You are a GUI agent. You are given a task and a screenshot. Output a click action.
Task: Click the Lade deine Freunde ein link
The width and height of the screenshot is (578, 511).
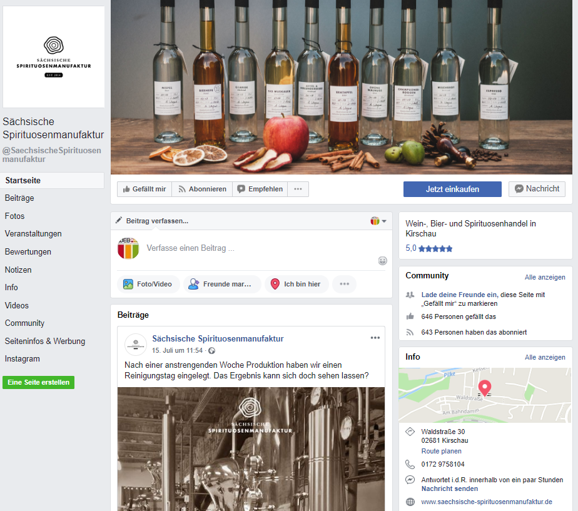pos(459,295)
